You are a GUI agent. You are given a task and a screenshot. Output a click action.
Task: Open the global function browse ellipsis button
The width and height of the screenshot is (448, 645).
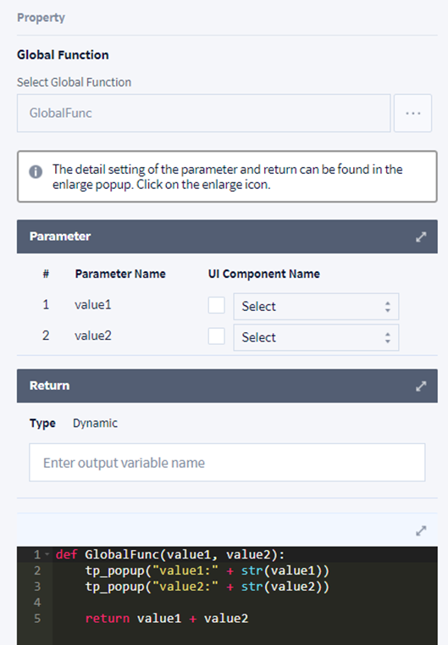412,113
